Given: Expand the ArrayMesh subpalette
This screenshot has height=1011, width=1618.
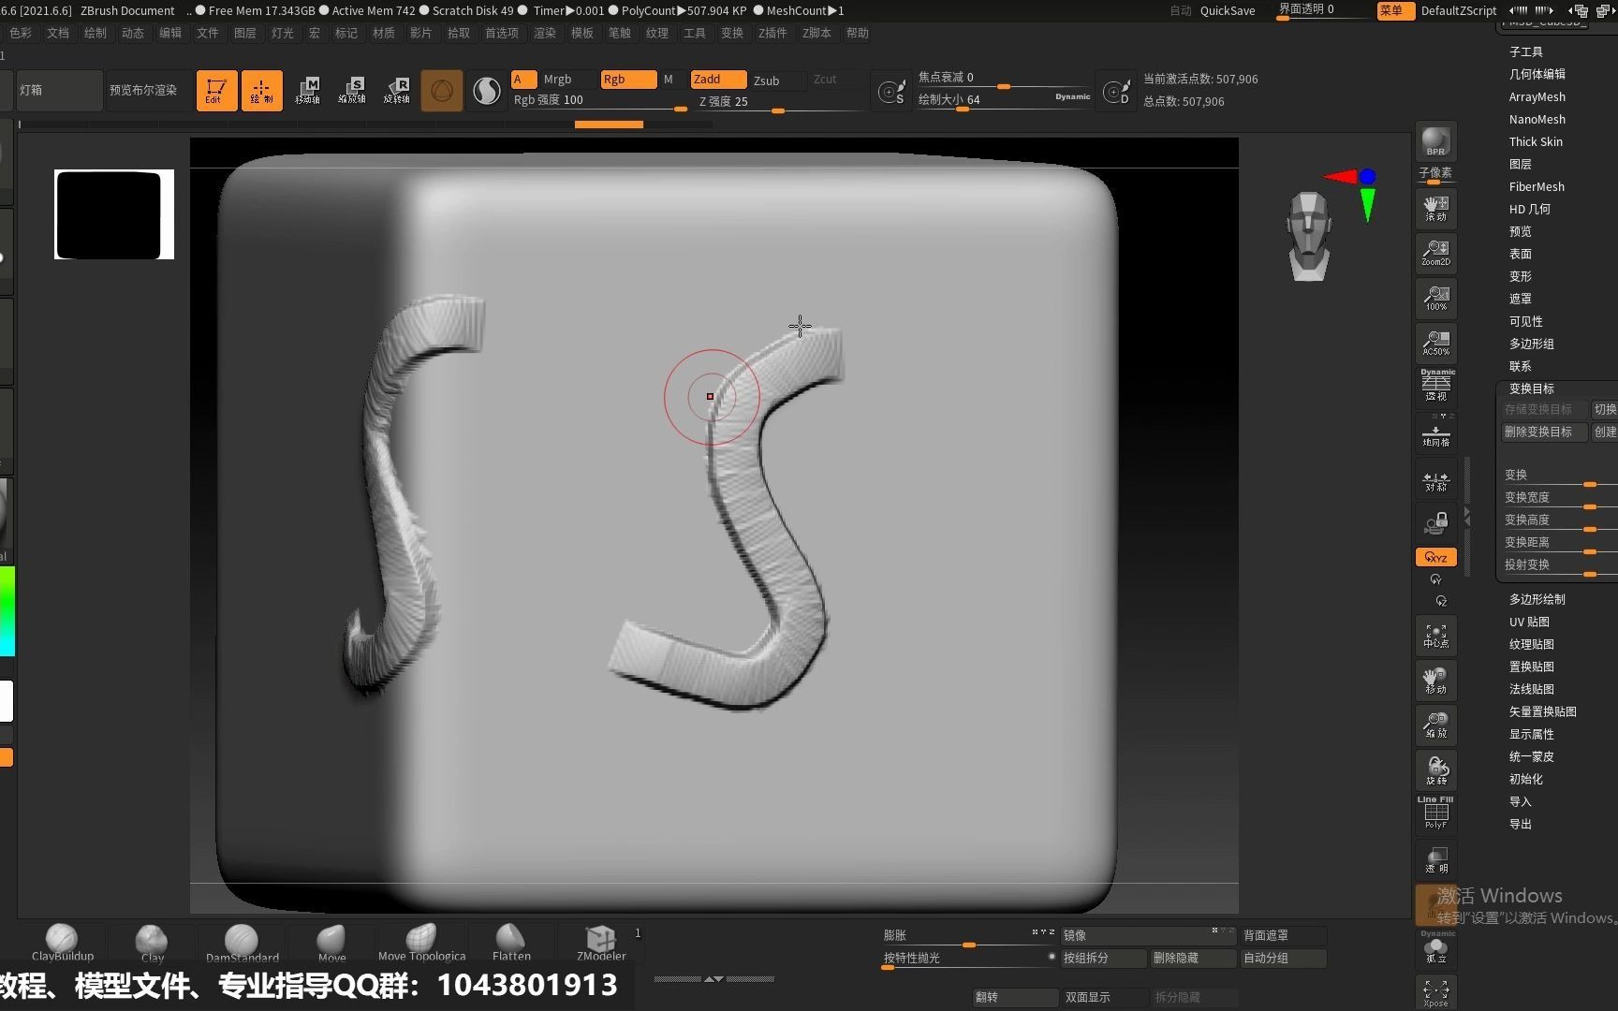Looking at the screenshot, I should 1537,96.
